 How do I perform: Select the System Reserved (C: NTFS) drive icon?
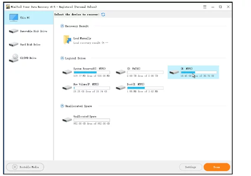(x=67, y=72)
